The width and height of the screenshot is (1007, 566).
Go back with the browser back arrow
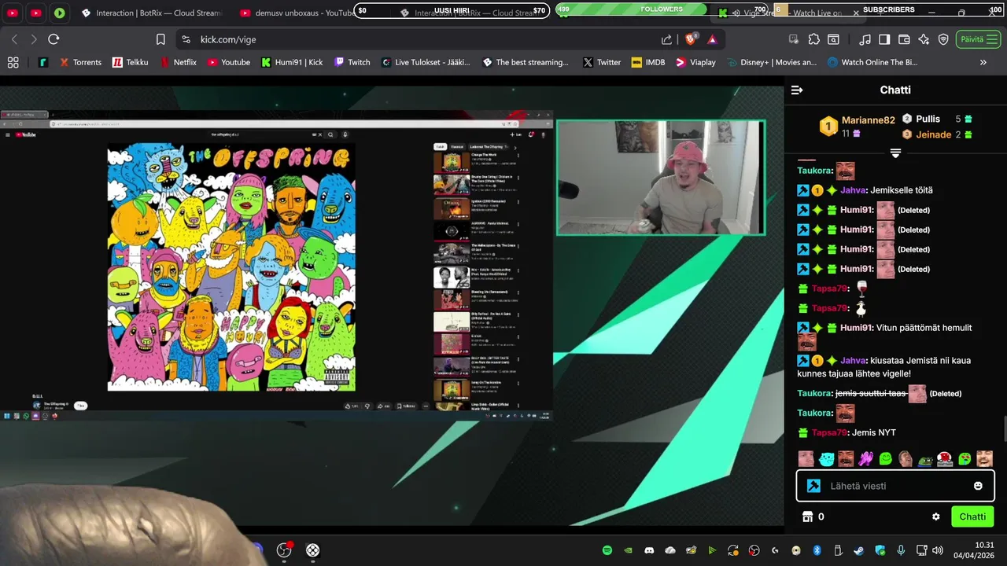(14, 39)
